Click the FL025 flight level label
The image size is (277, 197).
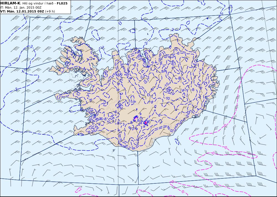coord(62,3)
